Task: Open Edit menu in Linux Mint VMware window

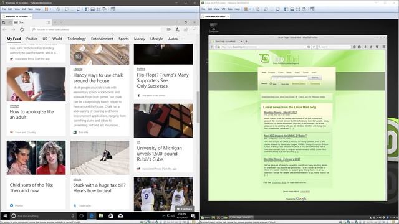Action: tap(209, 9)
